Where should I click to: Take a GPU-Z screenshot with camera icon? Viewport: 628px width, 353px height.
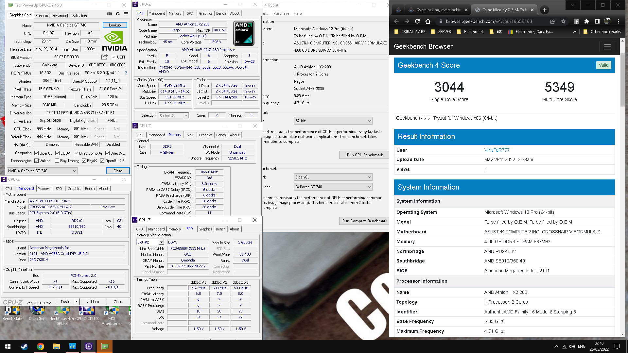[x=109, y=14]
